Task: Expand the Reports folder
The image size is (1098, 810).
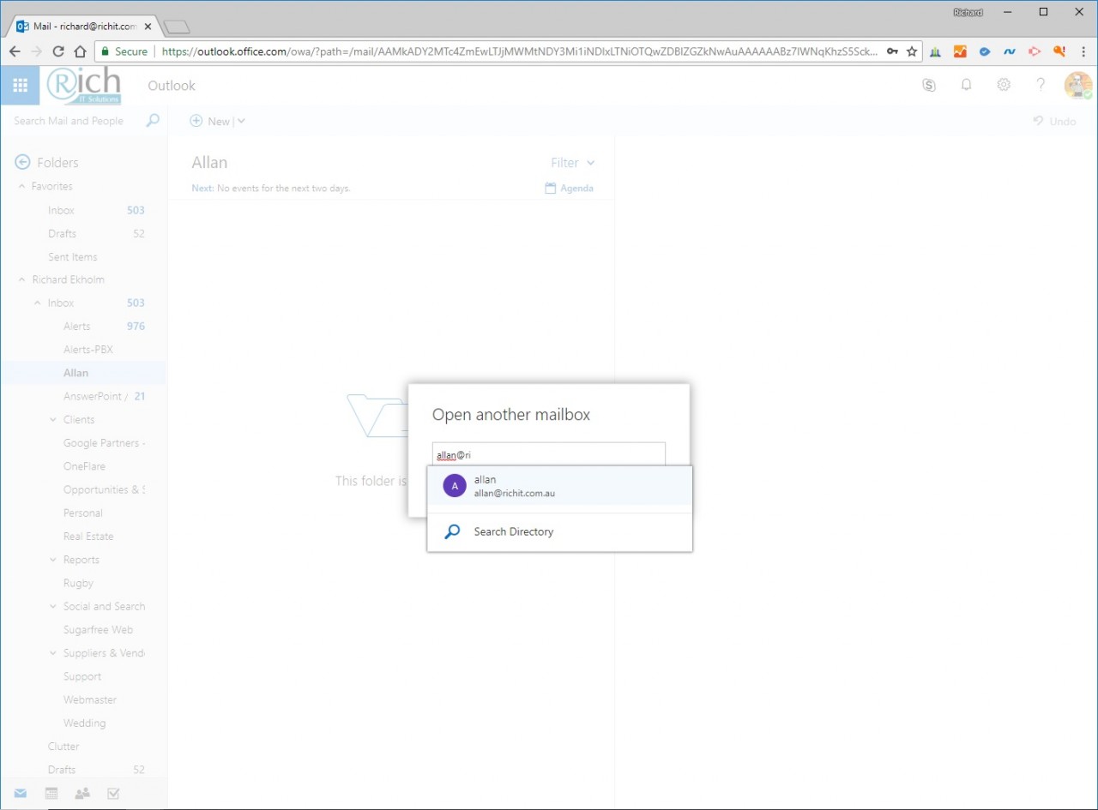Action: point(53,560)
